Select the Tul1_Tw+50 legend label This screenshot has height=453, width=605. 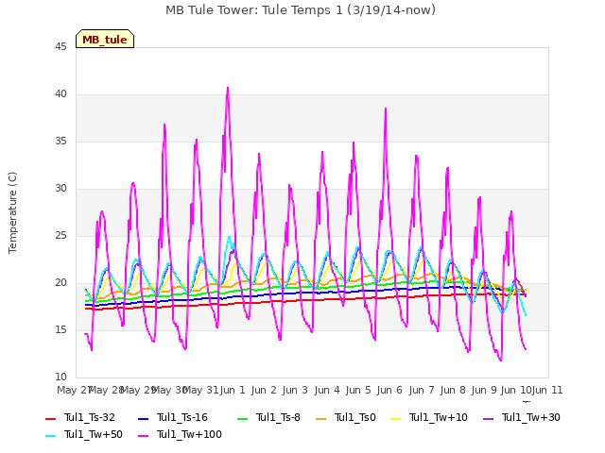click(94, 434)
